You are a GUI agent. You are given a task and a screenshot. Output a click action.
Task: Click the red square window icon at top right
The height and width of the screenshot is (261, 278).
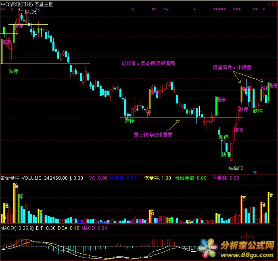(x=274, y=4)
